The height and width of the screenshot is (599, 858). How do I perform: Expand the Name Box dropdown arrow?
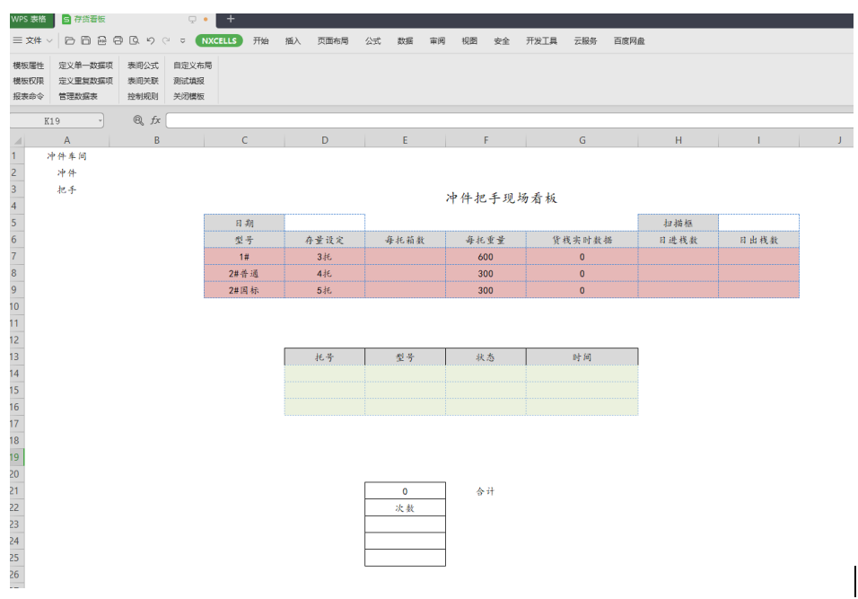tap(100, 120)
